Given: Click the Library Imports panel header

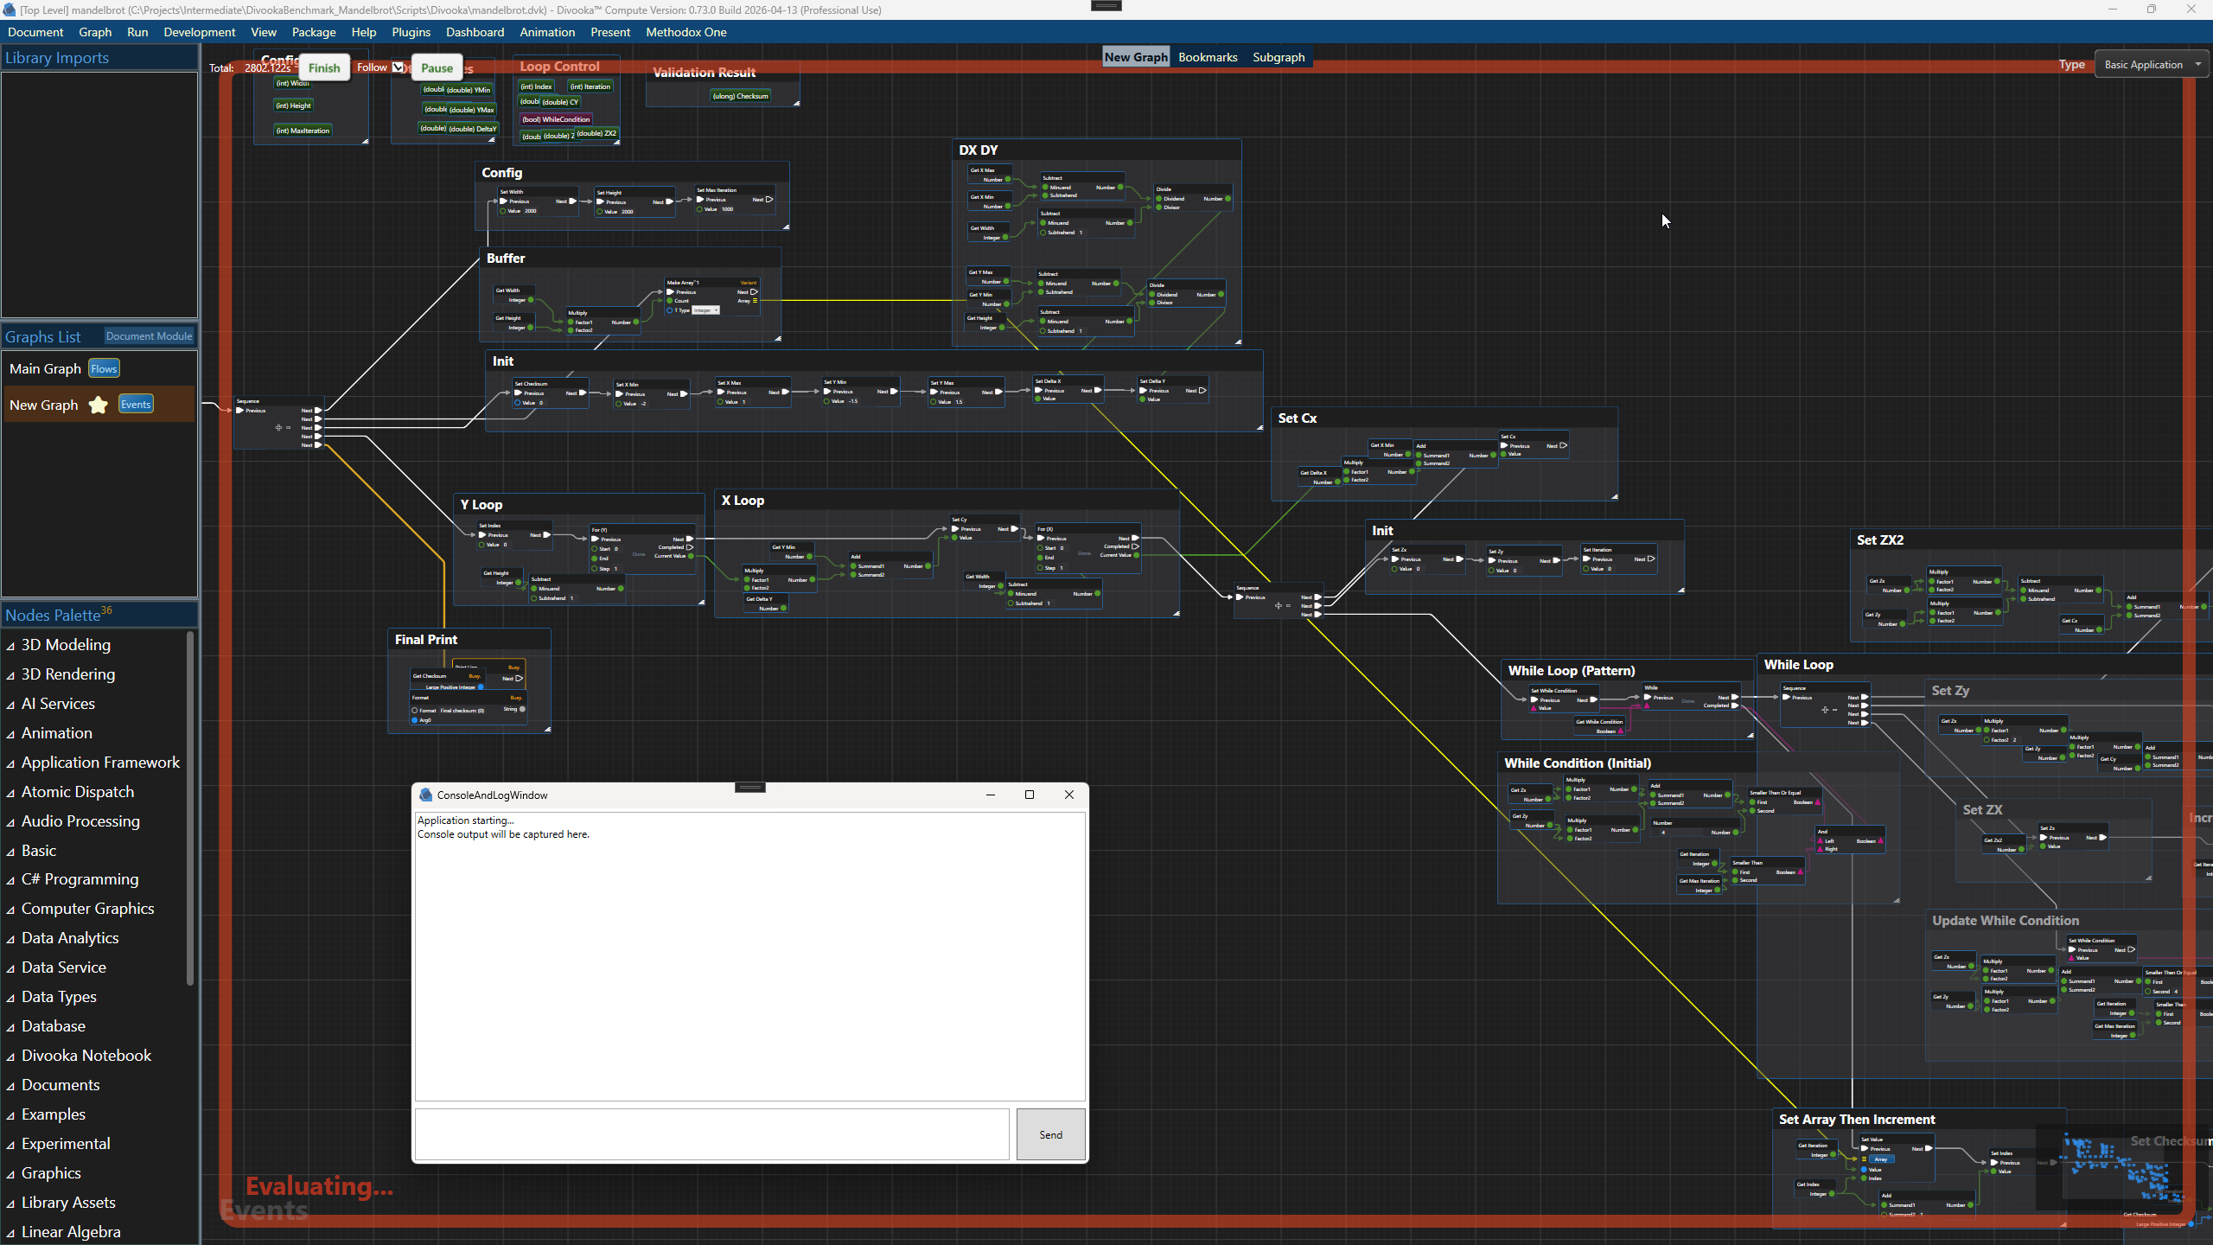Looking at the screenshot, I should 99,58.
